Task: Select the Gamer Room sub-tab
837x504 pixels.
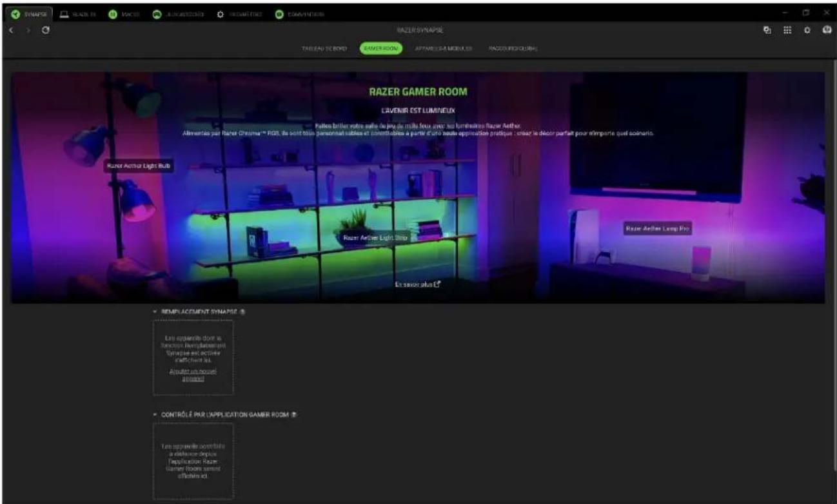Action: point(381,48)
